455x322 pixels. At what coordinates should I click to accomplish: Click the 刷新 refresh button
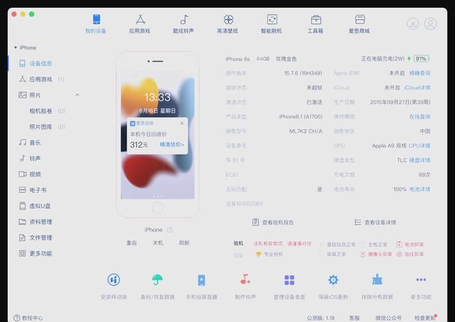[x=184, y=243]
